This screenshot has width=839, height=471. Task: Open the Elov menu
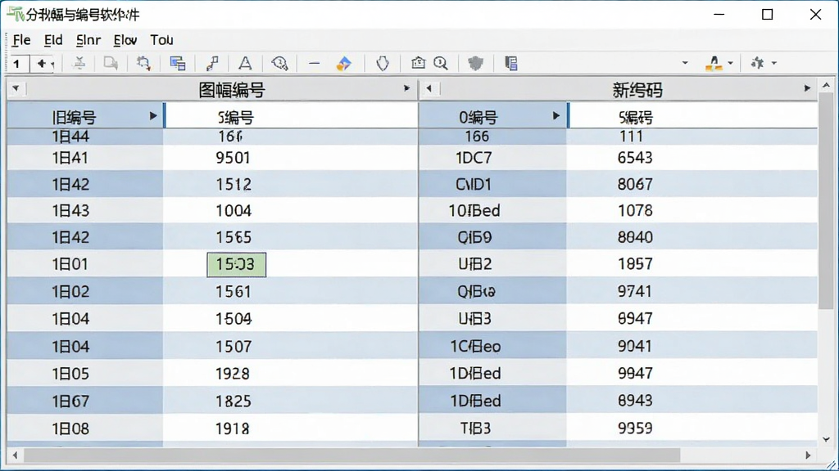pyautogui.click(x=125, y=40)
